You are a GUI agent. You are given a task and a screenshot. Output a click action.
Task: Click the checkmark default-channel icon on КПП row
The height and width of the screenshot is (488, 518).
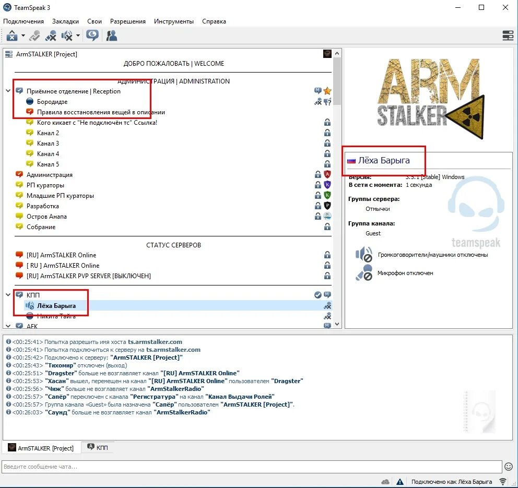(x=318, y=295)
